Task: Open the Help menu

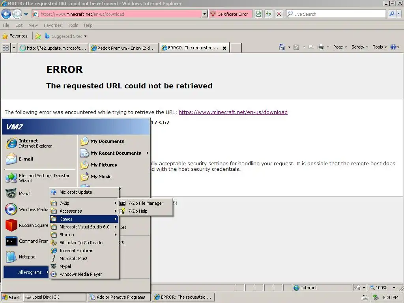Action: 88,25
